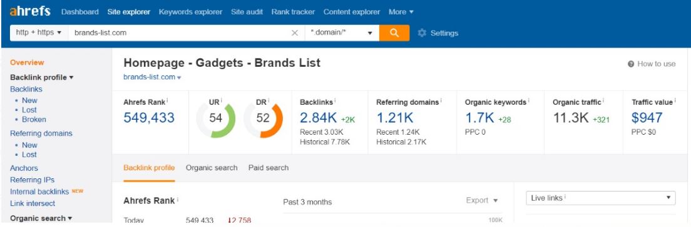The image size is (691, 227).
Task: Open Link intersect in the sidebar
Action: 33,204
